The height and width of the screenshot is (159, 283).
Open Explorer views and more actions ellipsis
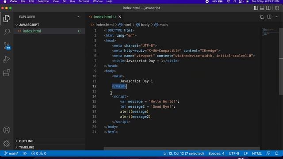tap(78, 17)
